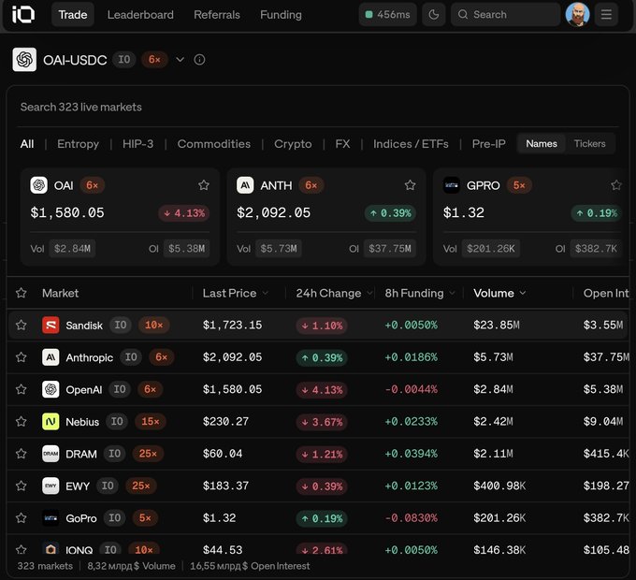
Task: Click the 25× leverage badge on DRAM
Action: (x=148, y=454)
